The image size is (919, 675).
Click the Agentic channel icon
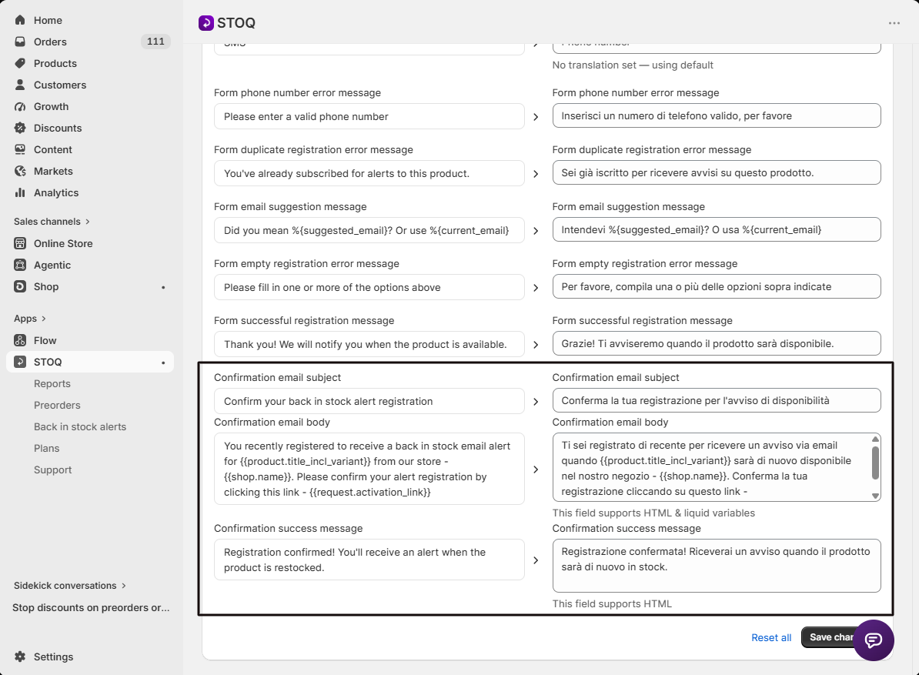20,265
